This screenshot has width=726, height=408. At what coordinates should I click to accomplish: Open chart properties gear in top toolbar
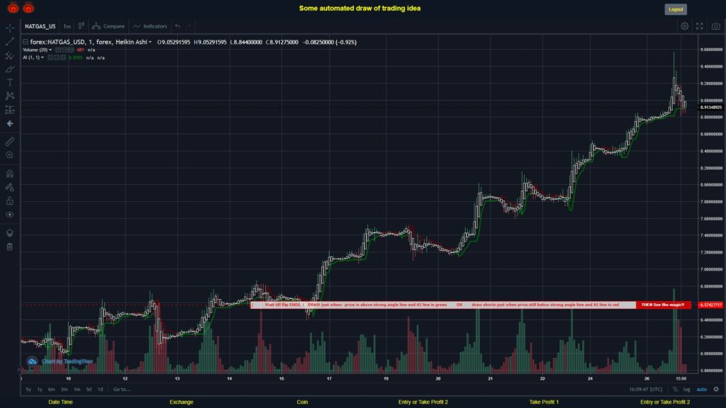(684, 26)
